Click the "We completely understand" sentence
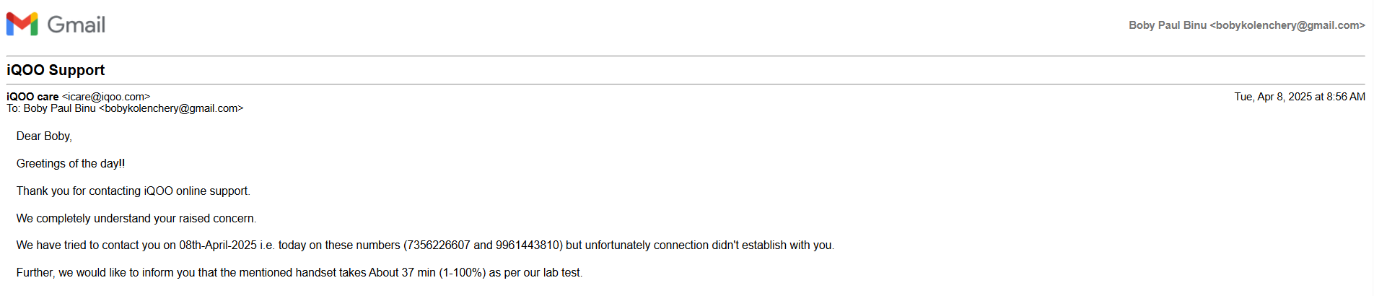The width and height of the screenshot is (1374, 296). (136, 219)
